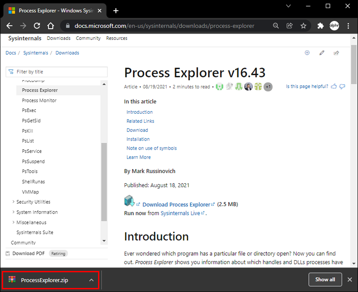
Task: Open the browser three-dot menu
Action: (348, 26)
